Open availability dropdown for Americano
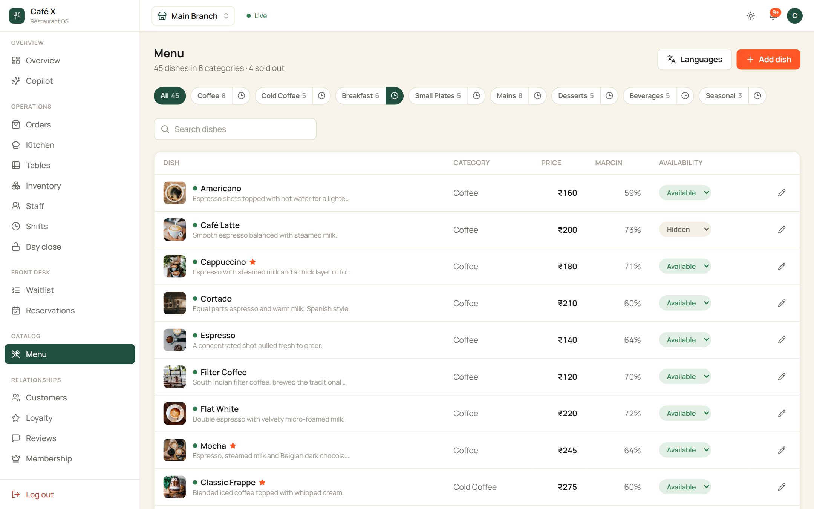The height and width of the screenshot is (509, 814). coord(685,193)
